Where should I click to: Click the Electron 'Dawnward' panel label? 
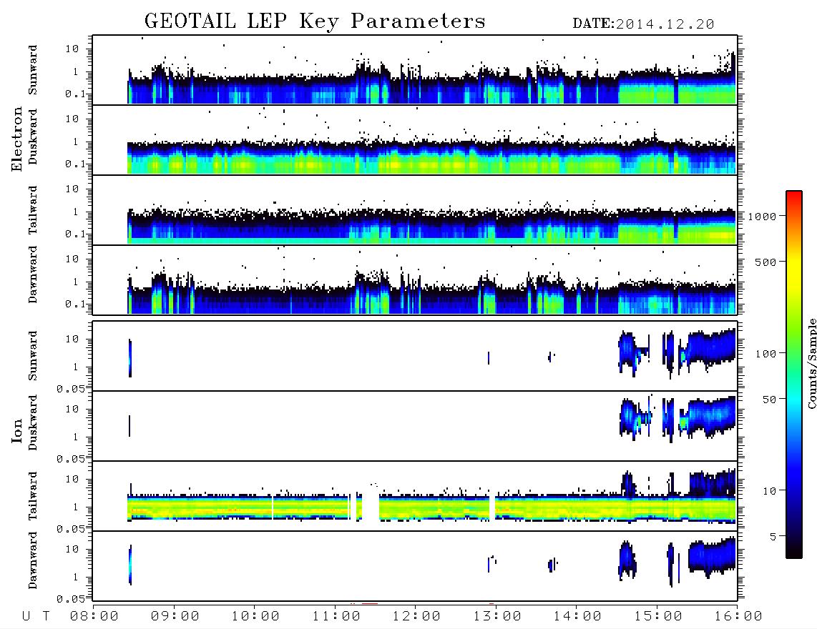(33, 274)
